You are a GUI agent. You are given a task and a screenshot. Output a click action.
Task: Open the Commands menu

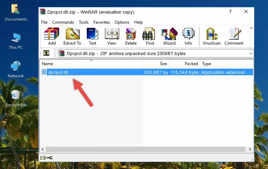pos(63,22)
